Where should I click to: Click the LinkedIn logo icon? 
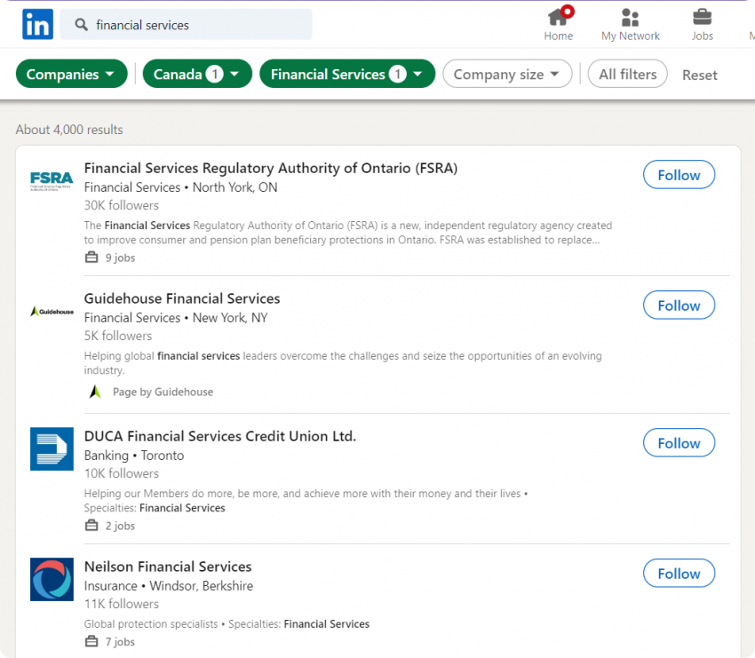37,24
